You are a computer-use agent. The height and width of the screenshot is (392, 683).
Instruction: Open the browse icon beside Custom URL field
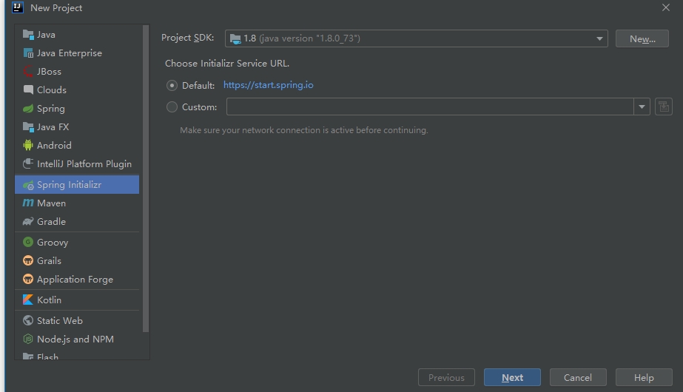point(663,107)
